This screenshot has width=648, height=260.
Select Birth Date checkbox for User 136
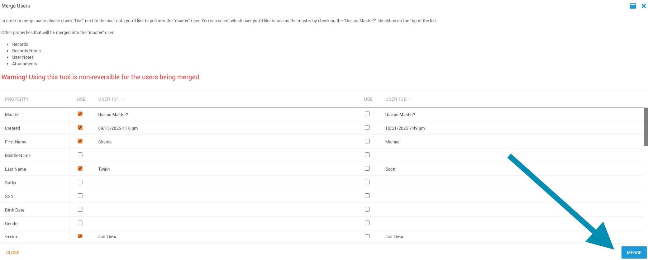coord(367,209)
